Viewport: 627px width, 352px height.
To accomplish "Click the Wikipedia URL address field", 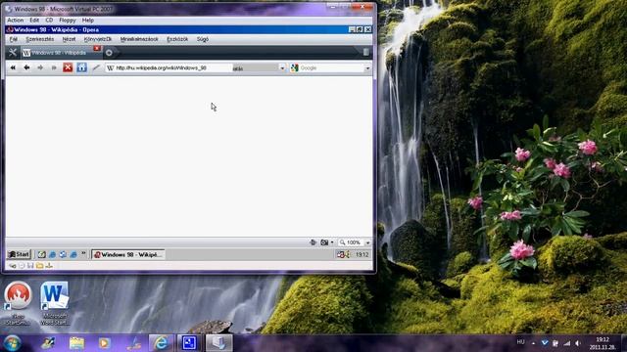I will point(168,67).
